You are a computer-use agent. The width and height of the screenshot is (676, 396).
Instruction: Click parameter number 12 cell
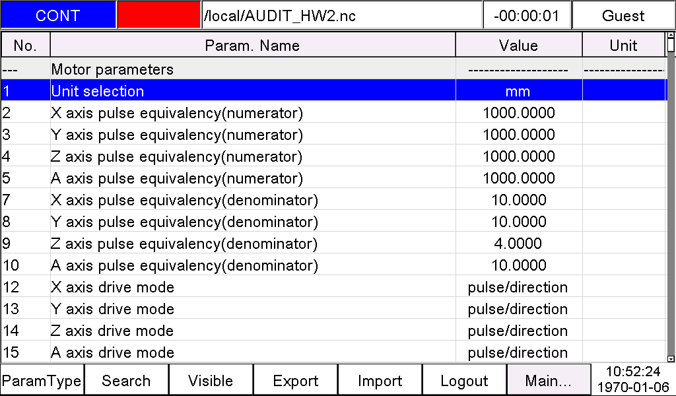pos(26,286)
